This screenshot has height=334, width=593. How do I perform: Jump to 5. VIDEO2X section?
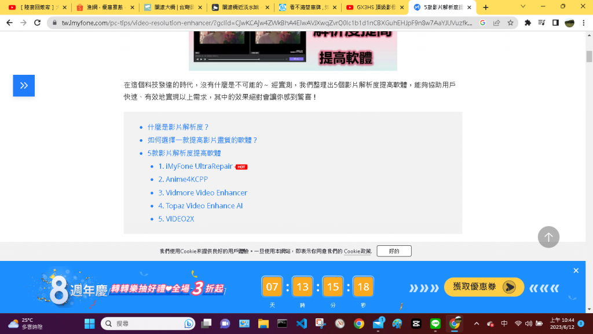(176, 219)
